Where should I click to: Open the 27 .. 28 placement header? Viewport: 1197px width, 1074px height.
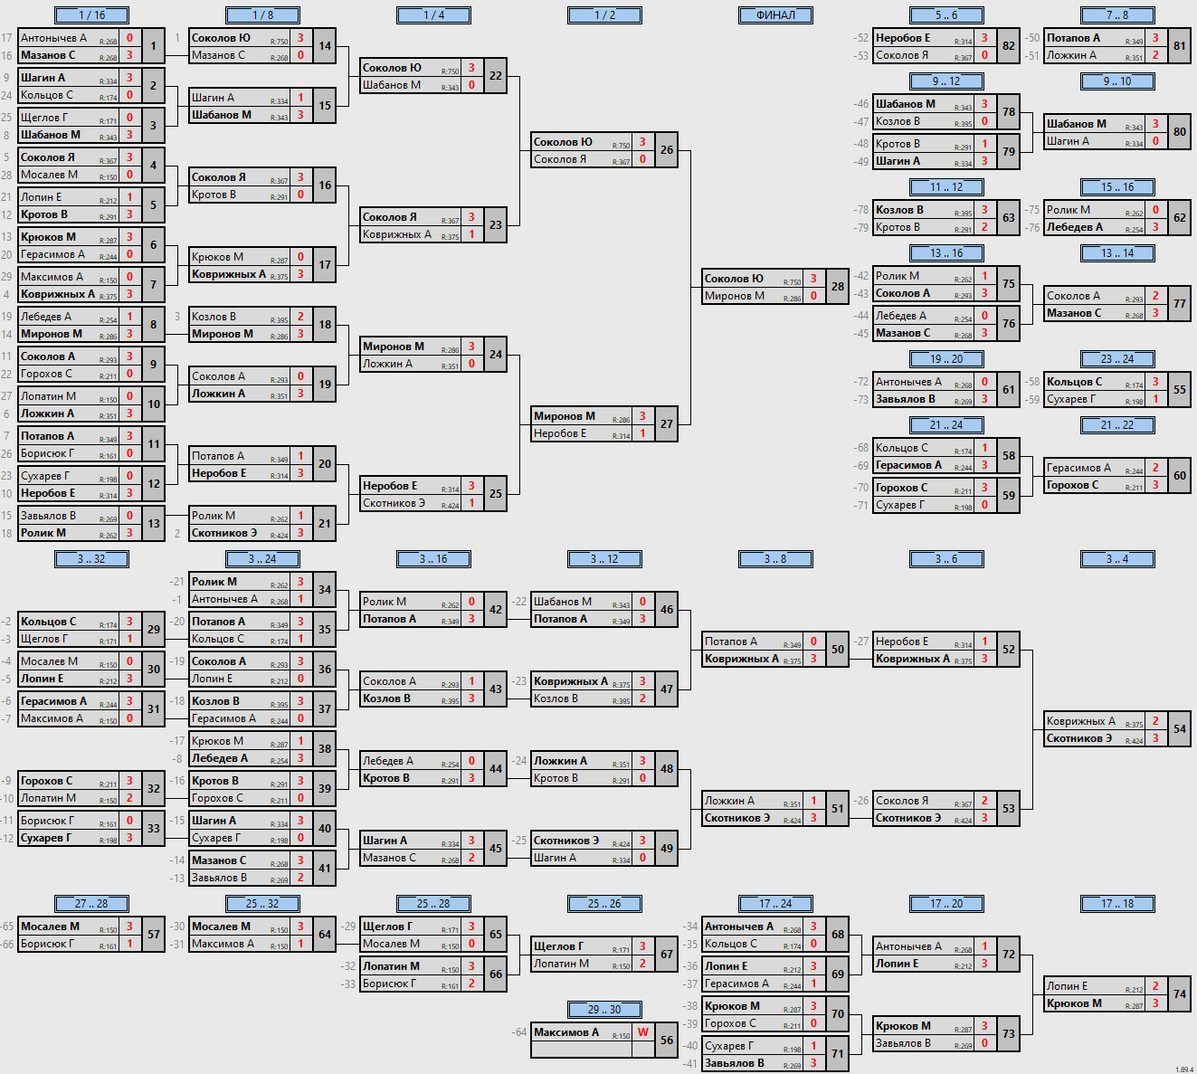[91, 903]
